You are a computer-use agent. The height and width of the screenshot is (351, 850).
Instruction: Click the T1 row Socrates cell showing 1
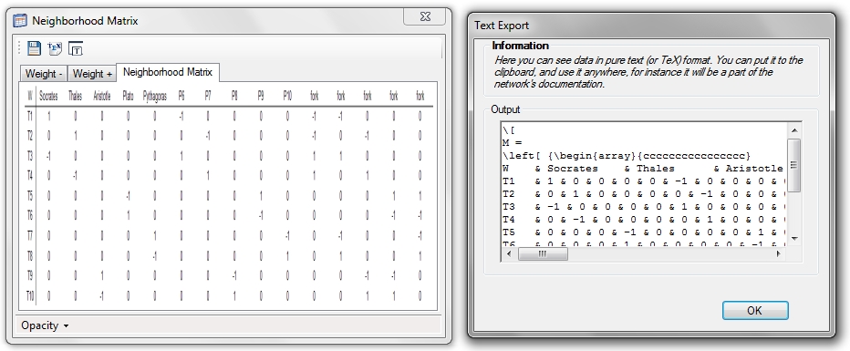[48, 116]
